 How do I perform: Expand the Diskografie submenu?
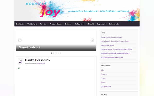[79, 24]
